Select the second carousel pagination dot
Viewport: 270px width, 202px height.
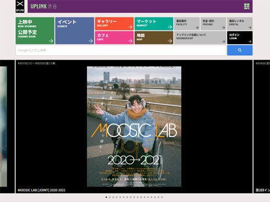pos(110,197)
